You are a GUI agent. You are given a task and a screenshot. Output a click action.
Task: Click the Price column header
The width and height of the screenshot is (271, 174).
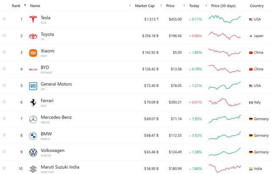pos(170,6)
